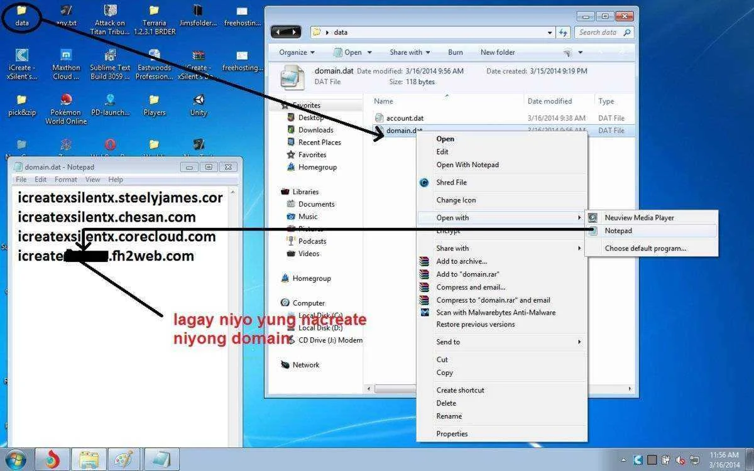This screenshot has height=471, width=754.
Task: Launch Sublime Text Build 3059 icon
Action: [110, 64]
